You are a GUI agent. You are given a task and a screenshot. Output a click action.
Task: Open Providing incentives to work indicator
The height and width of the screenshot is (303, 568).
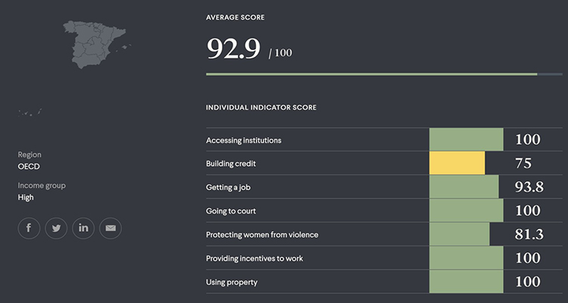point(254,258)
